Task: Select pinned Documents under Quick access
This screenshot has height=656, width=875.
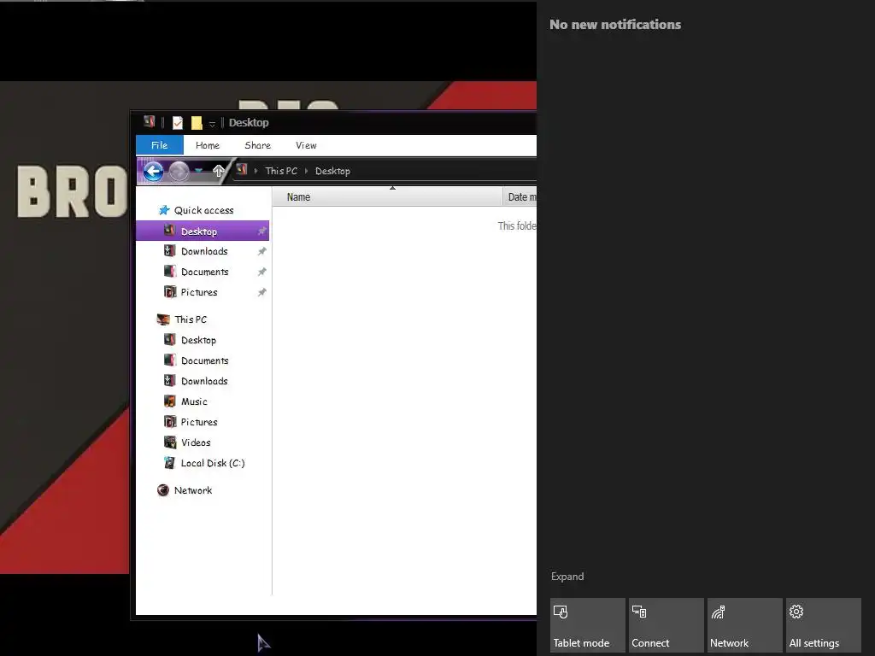Action: (204, 272)
